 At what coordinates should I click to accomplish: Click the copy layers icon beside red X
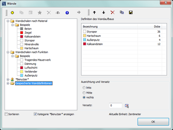[x=122, y=12]
